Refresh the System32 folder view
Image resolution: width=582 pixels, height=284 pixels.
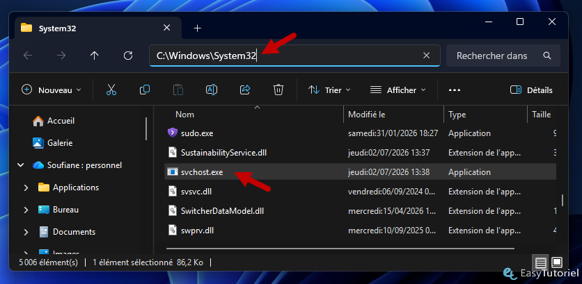click(x=128, y=56)
